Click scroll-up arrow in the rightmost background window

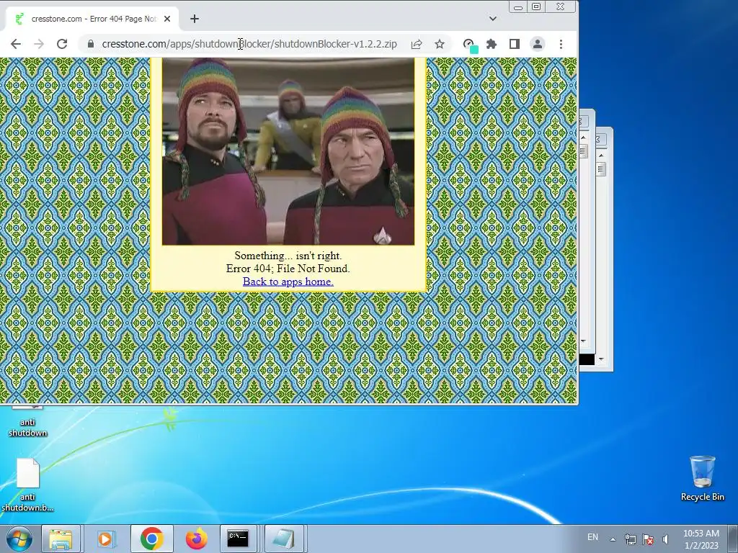601,156
